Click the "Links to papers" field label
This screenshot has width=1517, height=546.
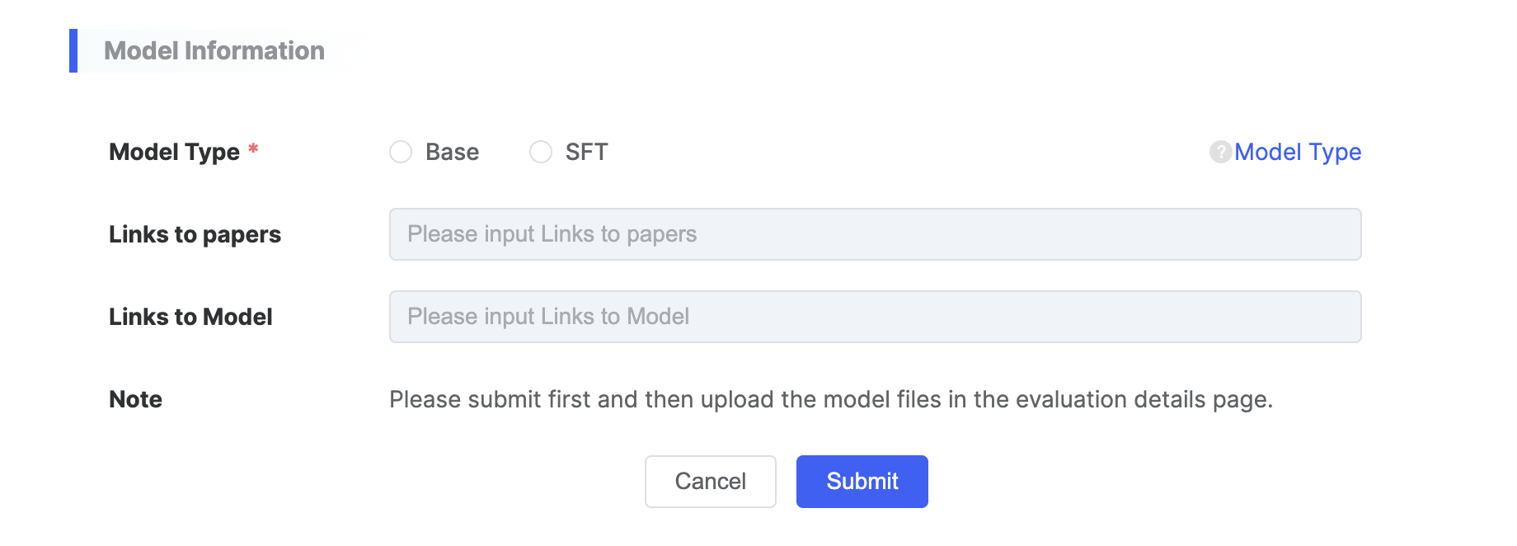click(x=195, y=234)
